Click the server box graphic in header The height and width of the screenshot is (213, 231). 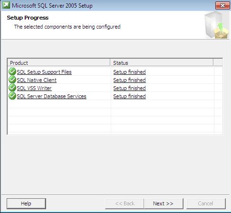[x=216, y=25]
